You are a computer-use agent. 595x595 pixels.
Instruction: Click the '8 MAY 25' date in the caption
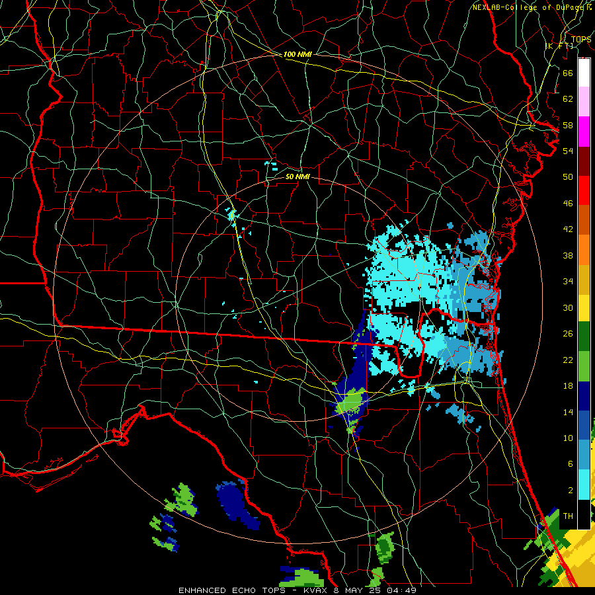point(358,590)
